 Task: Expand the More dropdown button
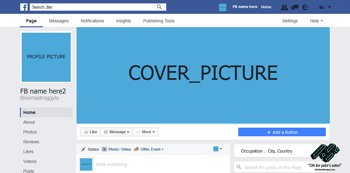tap(145, 132)
